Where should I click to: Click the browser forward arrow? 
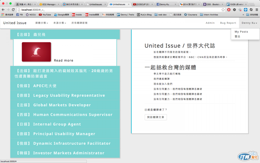click(8, 10)
